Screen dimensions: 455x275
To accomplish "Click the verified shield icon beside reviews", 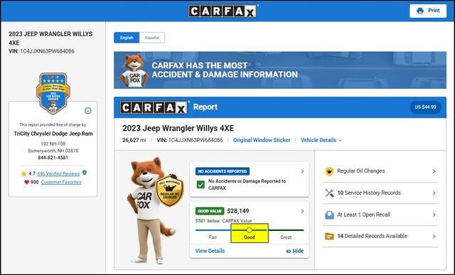I will [85, 173].
